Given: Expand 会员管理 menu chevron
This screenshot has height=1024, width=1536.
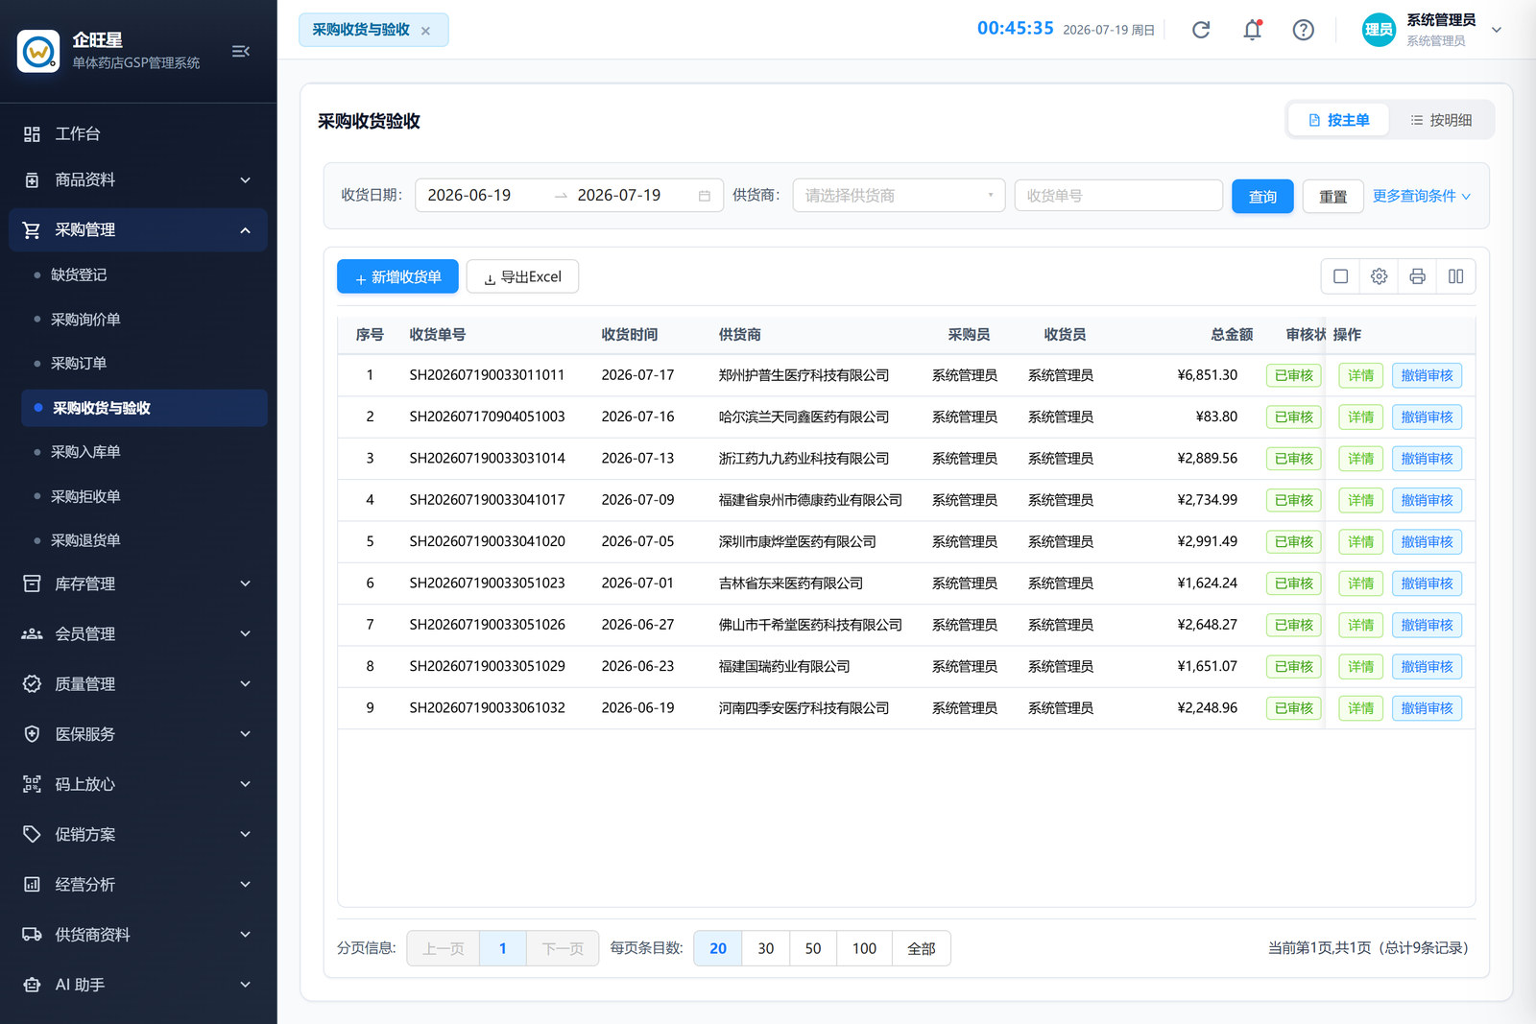Looking at the screenshot, I should [x=245, y=633].
